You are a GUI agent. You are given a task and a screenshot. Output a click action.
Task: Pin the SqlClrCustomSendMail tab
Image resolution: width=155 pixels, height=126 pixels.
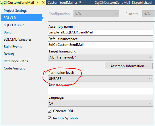[x=38, y=3]
